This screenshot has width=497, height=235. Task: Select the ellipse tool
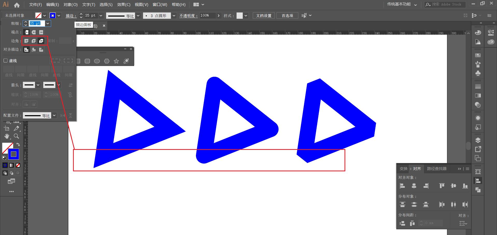[x=97, y=61]
